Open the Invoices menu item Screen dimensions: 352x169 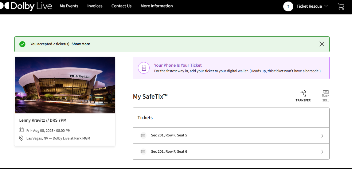point(95,6)
